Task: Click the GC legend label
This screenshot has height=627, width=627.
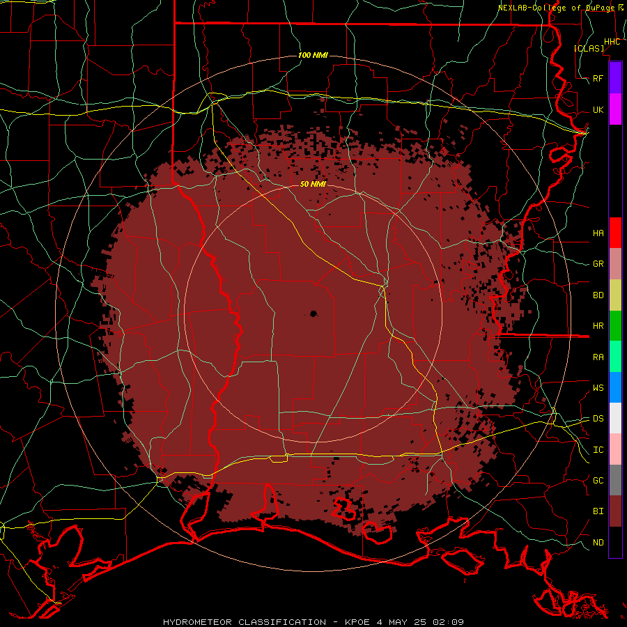Action: (598, 481)
